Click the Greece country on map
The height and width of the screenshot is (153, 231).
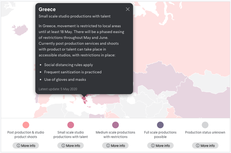[85, 101]
